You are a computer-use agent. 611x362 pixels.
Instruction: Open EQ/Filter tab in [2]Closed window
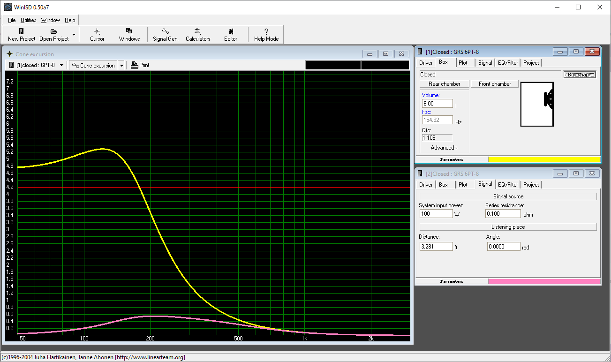[508, 184]
